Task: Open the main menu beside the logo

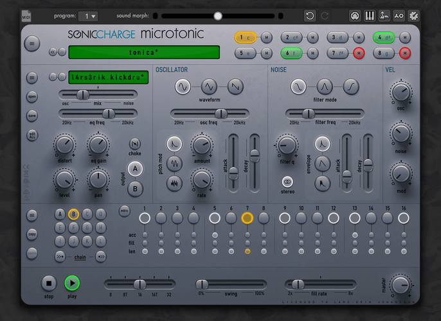Action: point(32,44)
